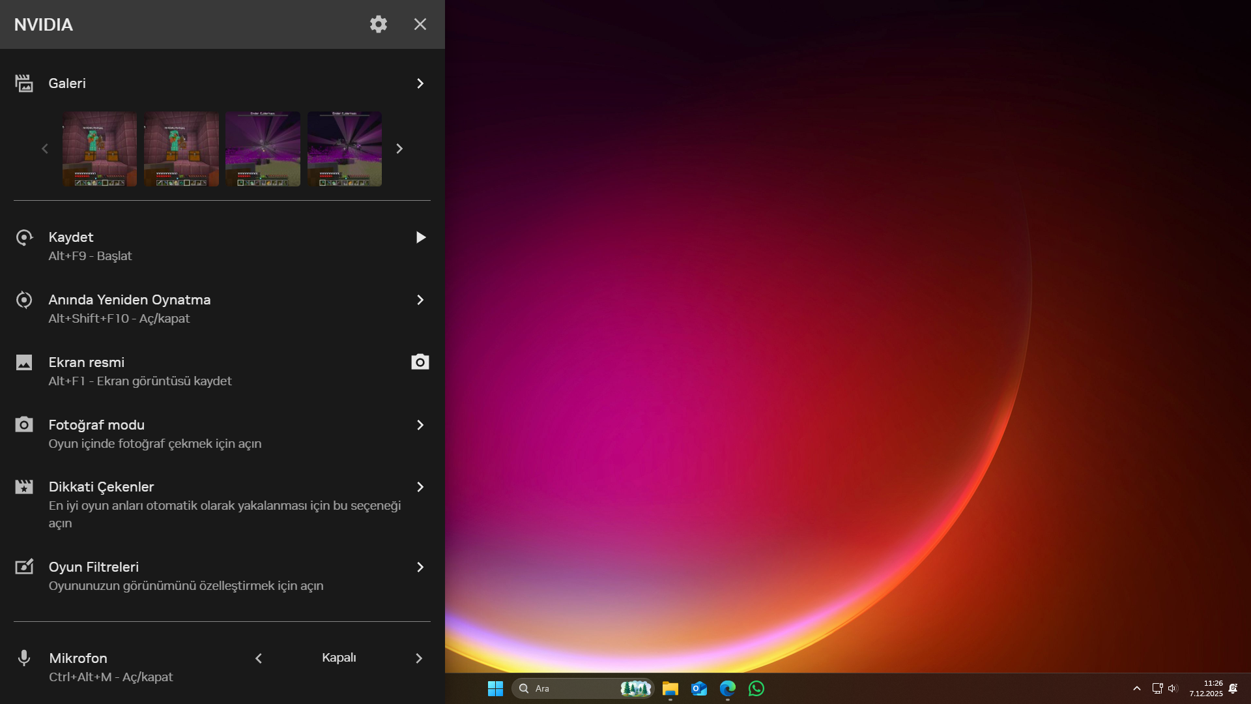The height and width of the screenshot is (704, 1251).
Task: Switch microphone mode with left arrow
Action: 259,658
